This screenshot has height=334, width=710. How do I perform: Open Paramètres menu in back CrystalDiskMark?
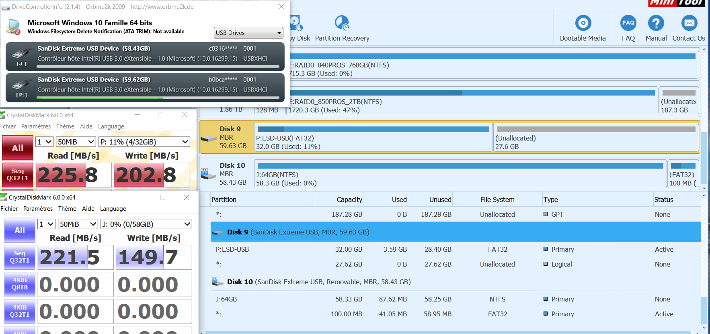[x=36, y=126]
